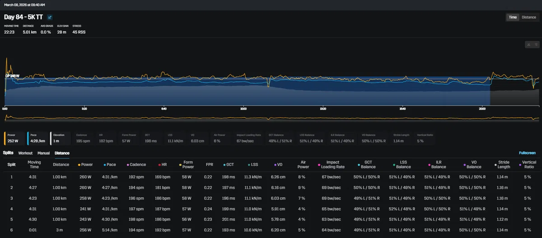Viewport: 542px width, 238px height.
Task: Toggle the Pace metric tile
Action: point(37,138)
